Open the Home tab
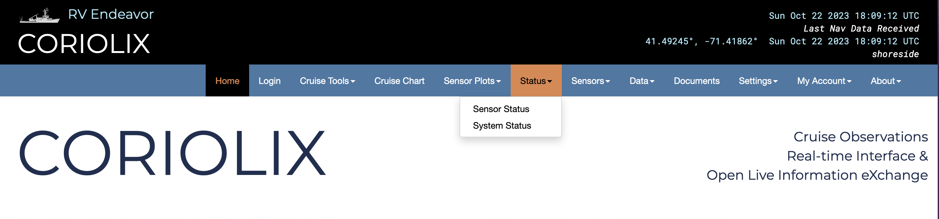Image resolution: width=939 pixels, height=219 pixels. [227, 80]
